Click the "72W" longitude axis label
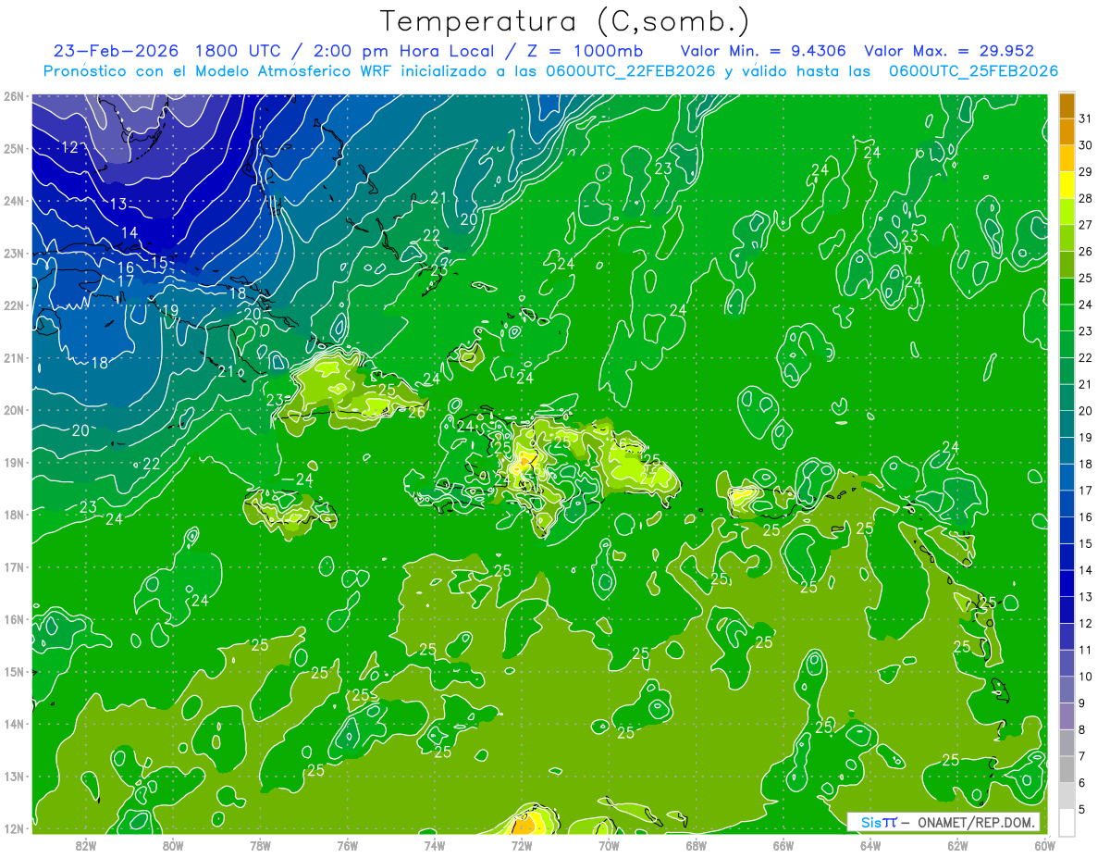Image resolution: width=1110 pixels, height=858 pixels. [x=521, y=845]
